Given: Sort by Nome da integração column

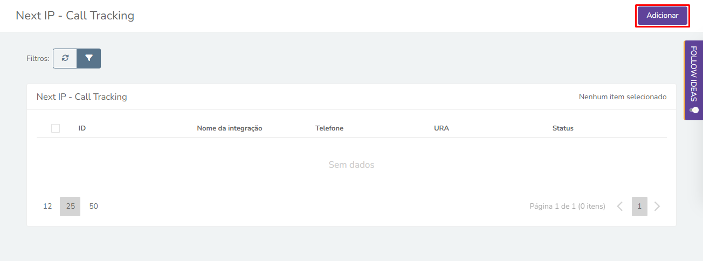Looking at the screenshot, I should point(230,128).
